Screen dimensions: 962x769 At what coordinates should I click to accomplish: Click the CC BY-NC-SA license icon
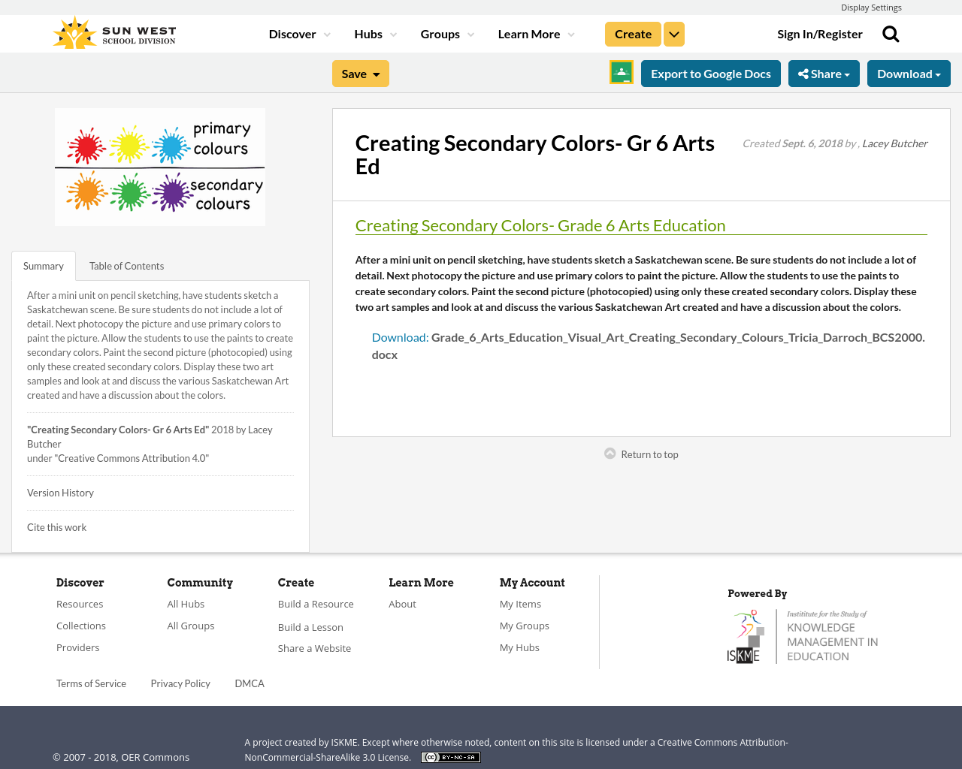(450, 755)
